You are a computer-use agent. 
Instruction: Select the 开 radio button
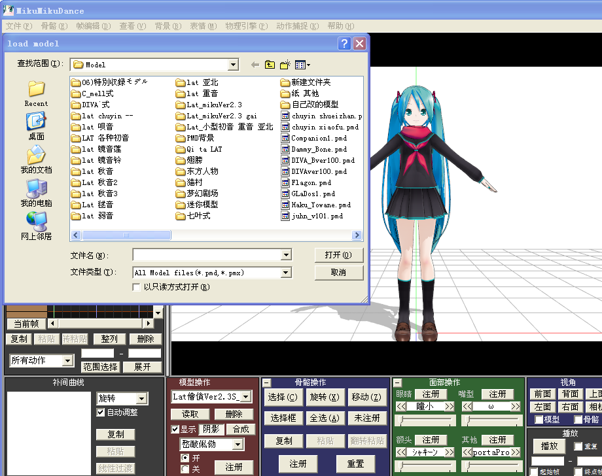[x=185, y=458]
